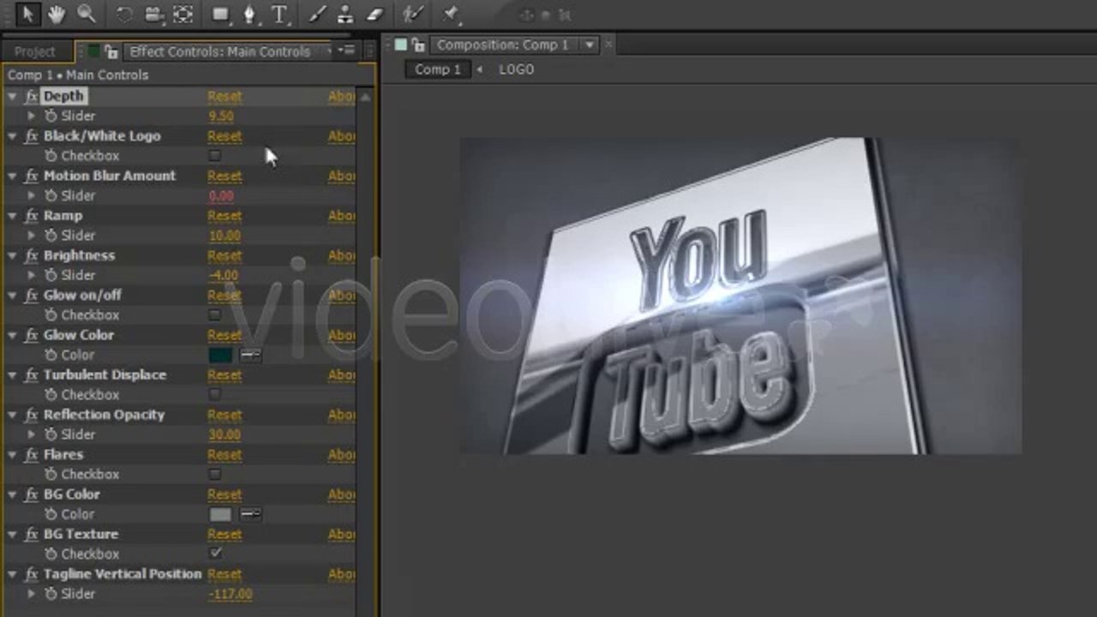Image resolution: width=1097 pixels, height=617 pixels.
Task: Open the BG Color swatch picker
Action: point(220,514)
